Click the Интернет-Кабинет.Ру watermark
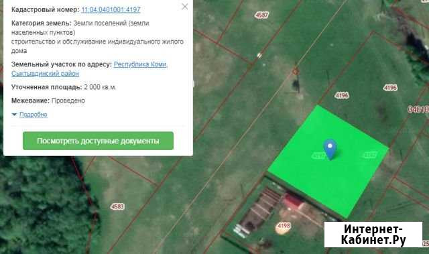429x254 pixels. (x=373, y=235)
